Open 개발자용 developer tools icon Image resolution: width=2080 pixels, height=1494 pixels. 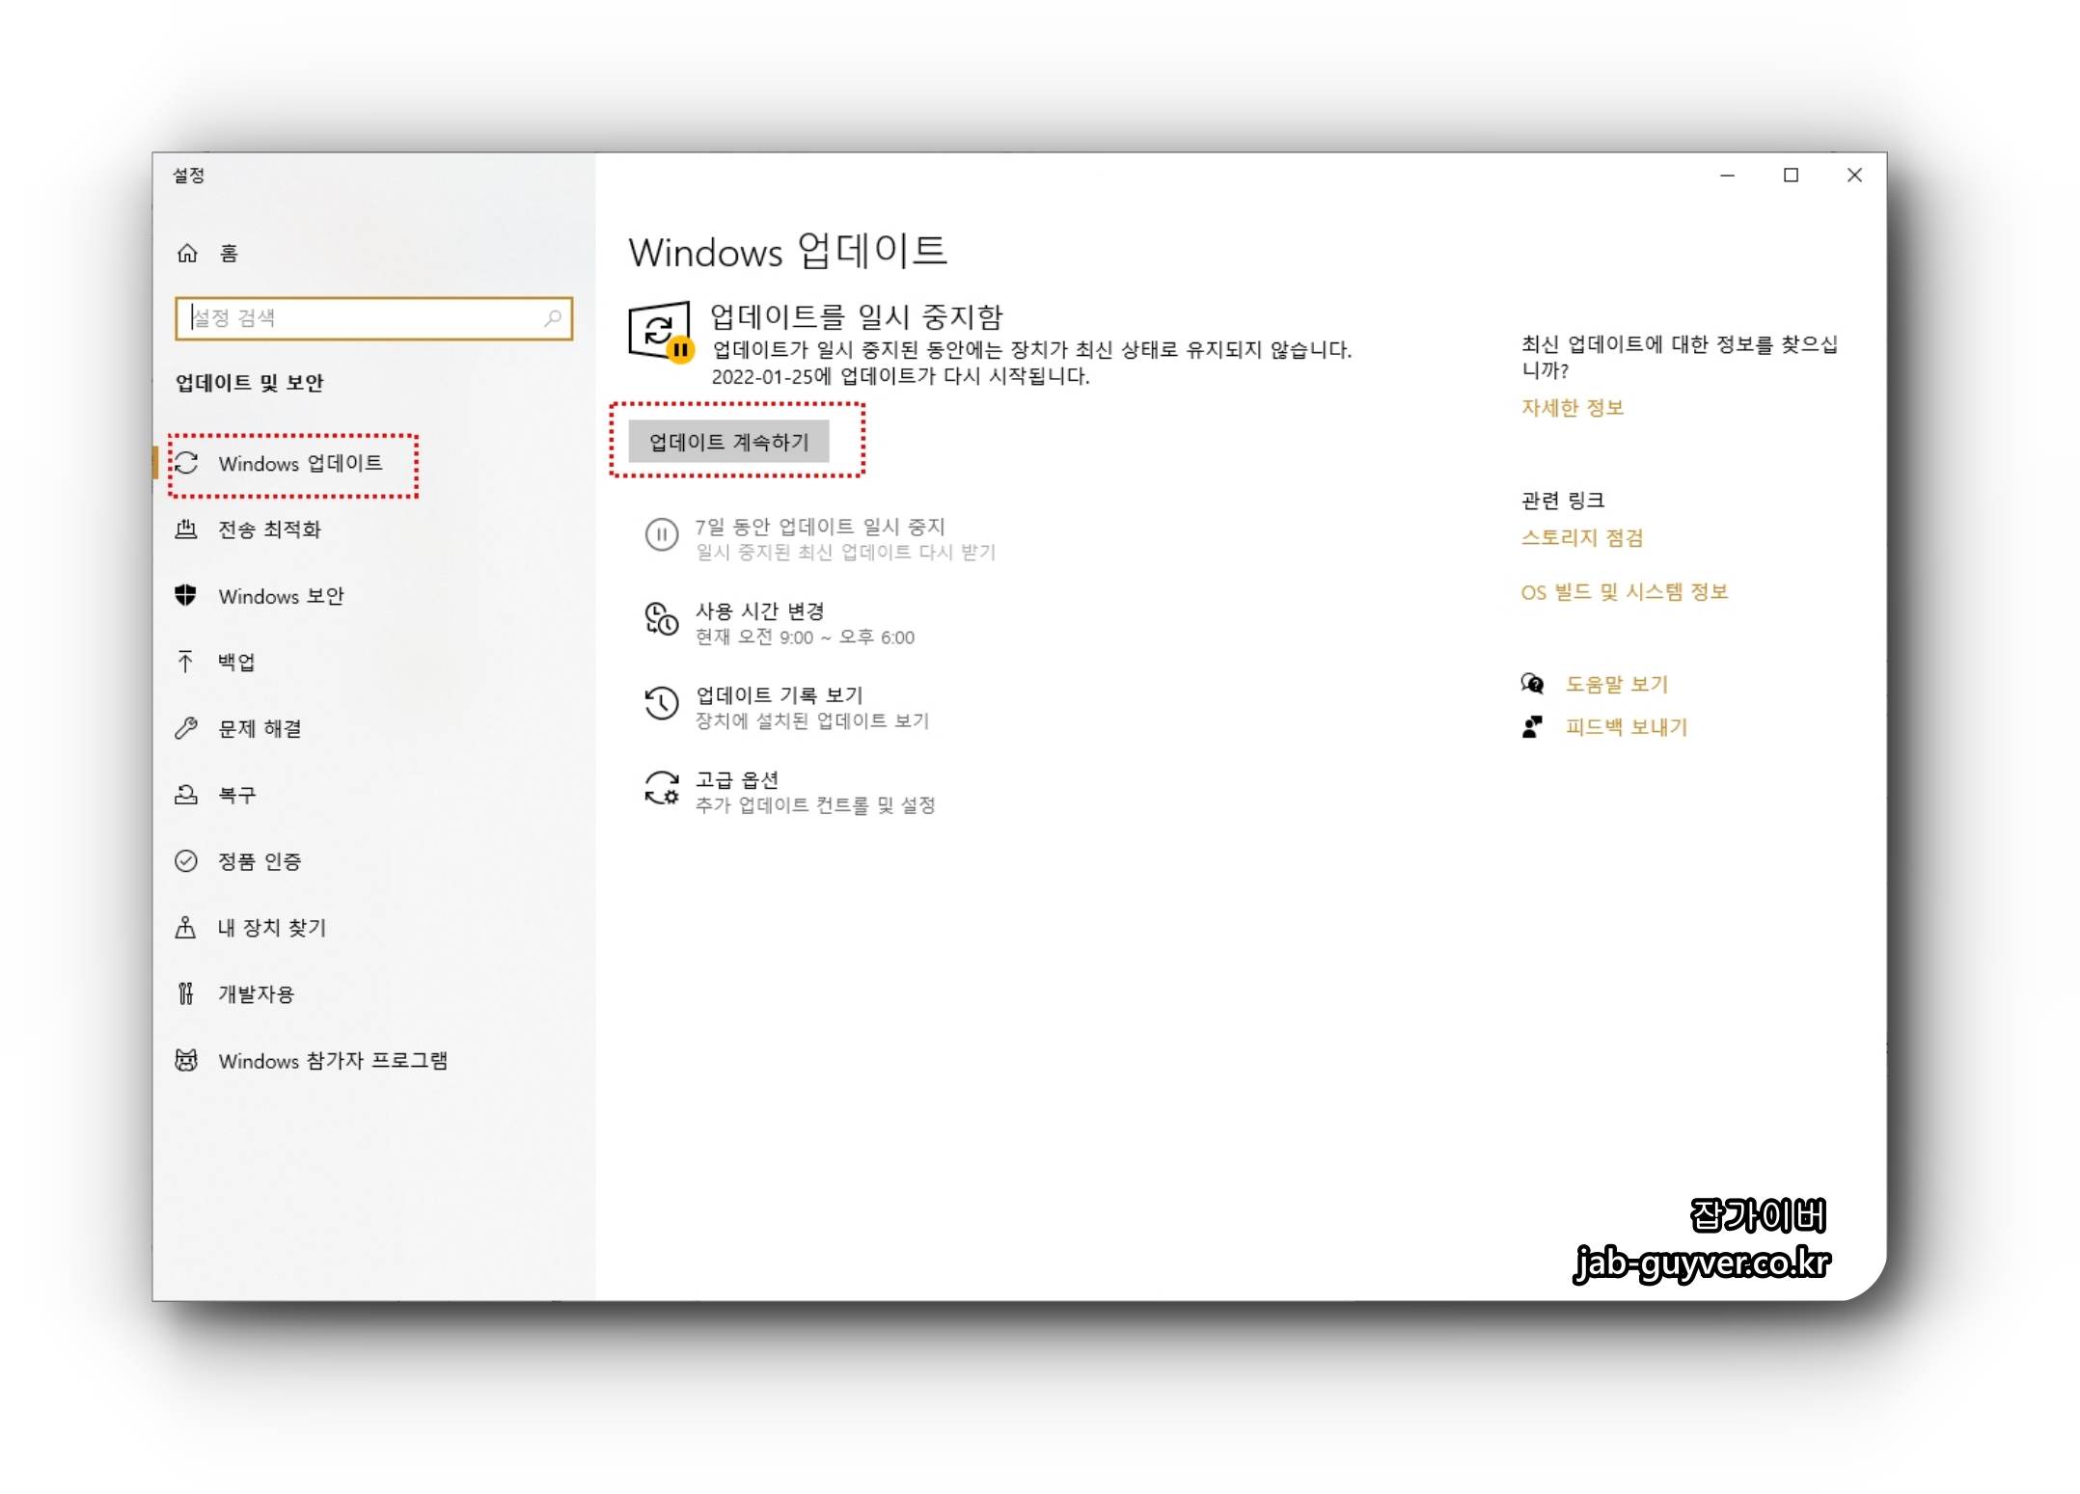tap(186, 993)
